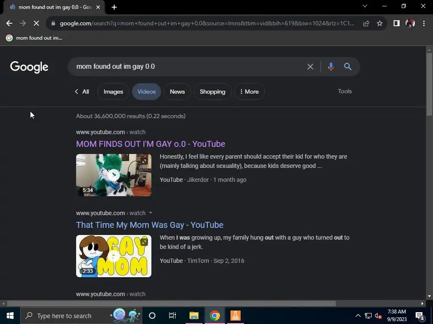
Task: Click the 'About 36,600,000 results' text
Action: point(131,116)
